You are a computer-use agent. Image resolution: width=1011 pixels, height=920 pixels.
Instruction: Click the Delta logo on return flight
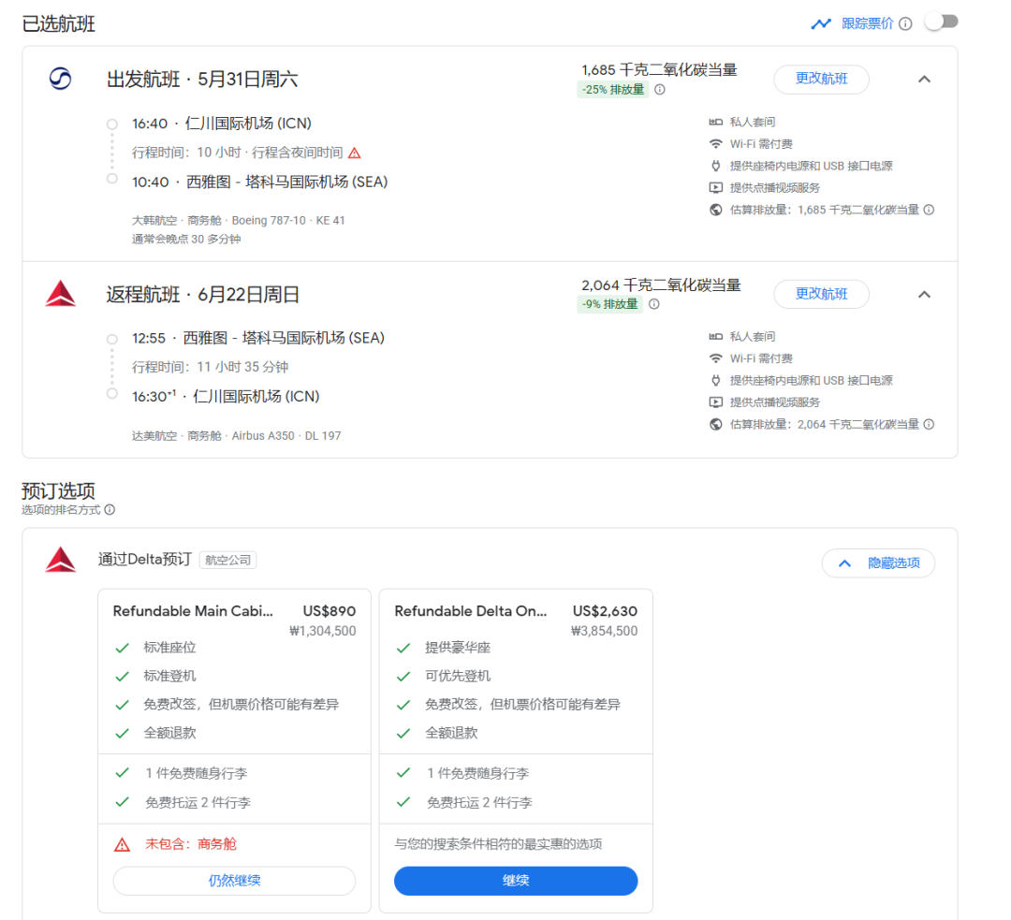click(61, 293)
